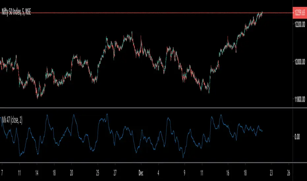Click the date 27 on time axis
Screen dimensions: 307x181
(115, 173)
